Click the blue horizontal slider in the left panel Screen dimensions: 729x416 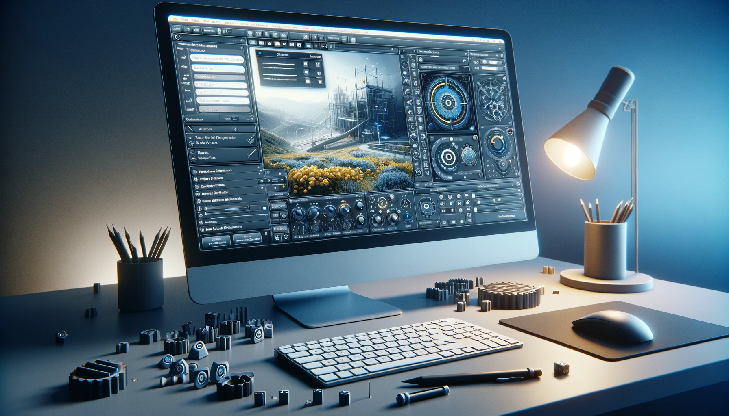pyautogui.click(x=233, y=209)
